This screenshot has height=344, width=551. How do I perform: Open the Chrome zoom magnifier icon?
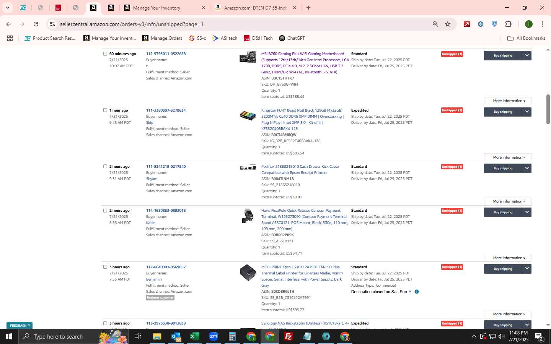click(435, 24)
